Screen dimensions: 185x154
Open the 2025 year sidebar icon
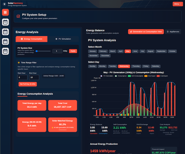5,52
